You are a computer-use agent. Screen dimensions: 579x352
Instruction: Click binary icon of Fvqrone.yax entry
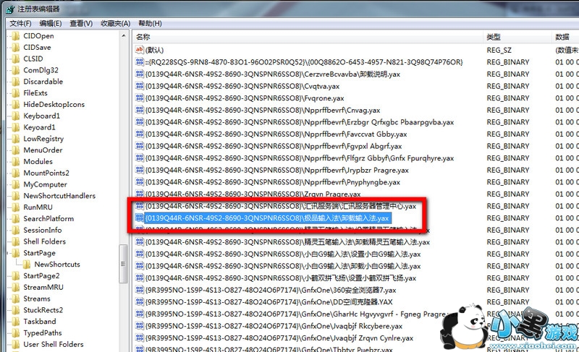140,98
